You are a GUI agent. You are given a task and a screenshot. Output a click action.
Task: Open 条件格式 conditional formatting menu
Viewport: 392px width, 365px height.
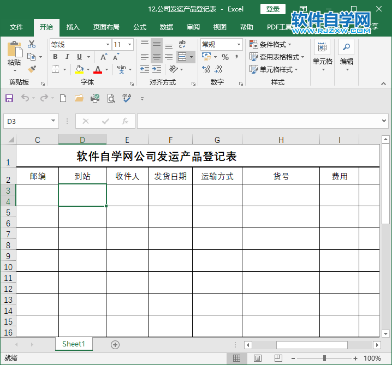click(x=270, y=45)
